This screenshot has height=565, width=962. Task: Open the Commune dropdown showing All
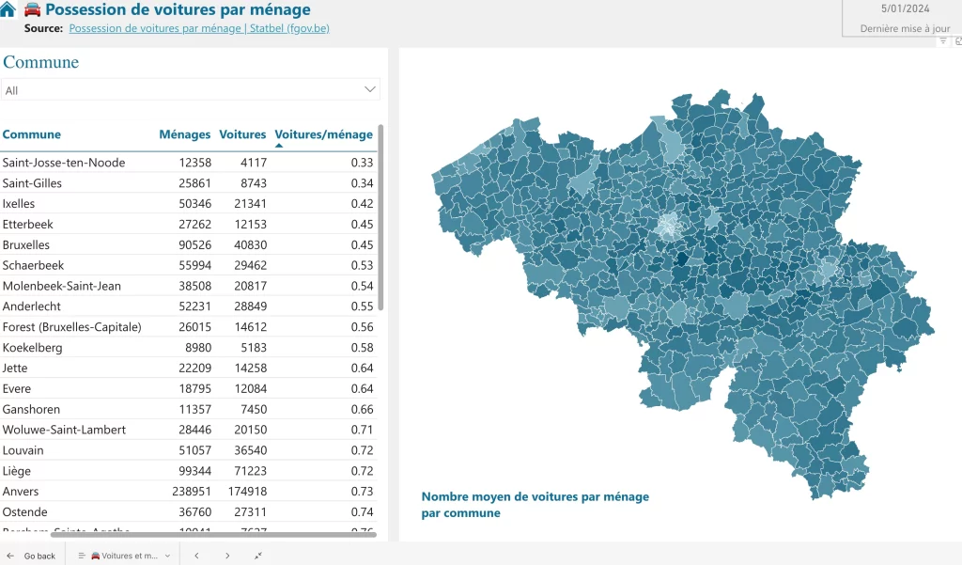coord(191,90)
